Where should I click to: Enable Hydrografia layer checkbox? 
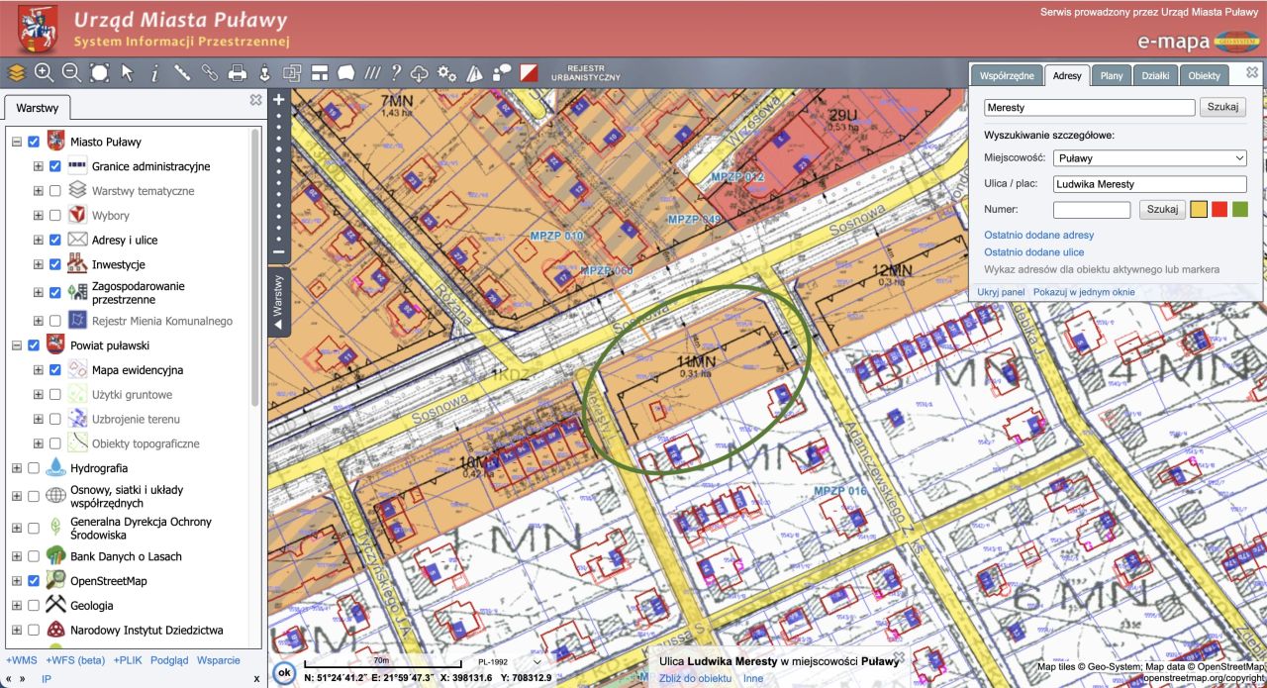point(34,468)
